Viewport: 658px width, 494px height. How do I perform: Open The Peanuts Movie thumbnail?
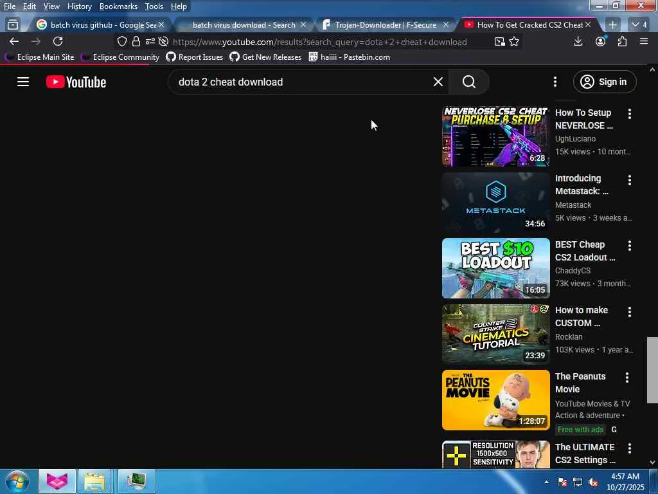click(495, 400)
